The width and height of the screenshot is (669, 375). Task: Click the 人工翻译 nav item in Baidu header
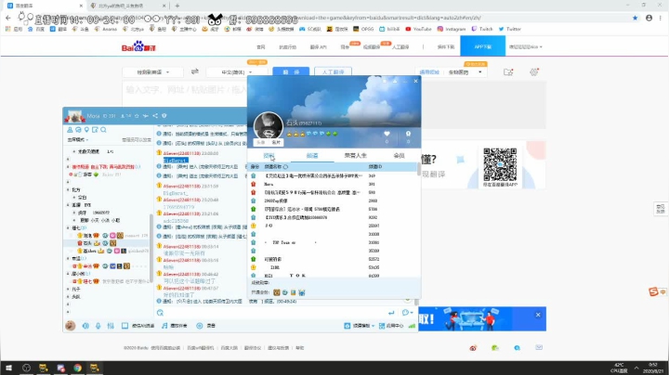pos(400,46)
